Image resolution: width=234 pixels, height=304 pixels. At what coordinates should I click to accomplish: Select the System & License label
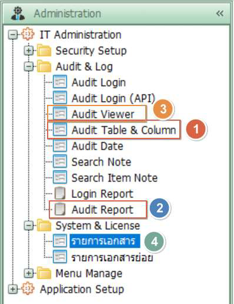pos(98,226)
